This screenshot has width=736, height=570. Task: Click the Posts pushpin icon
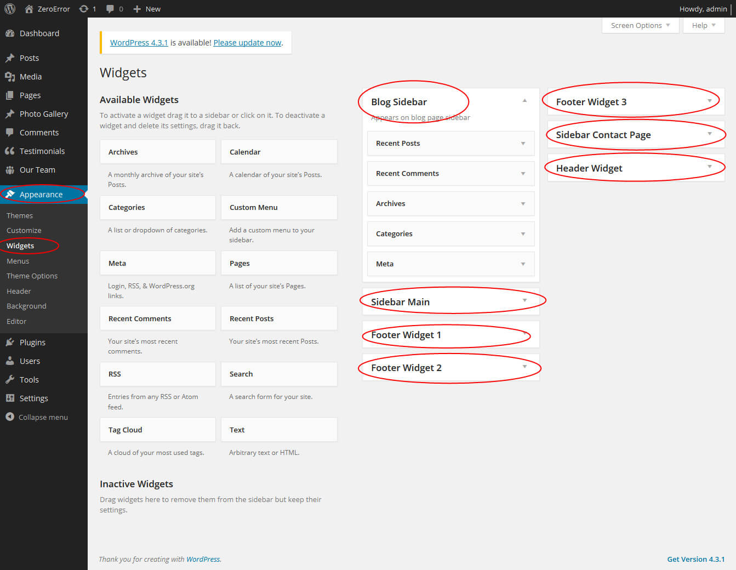[10, 58]
